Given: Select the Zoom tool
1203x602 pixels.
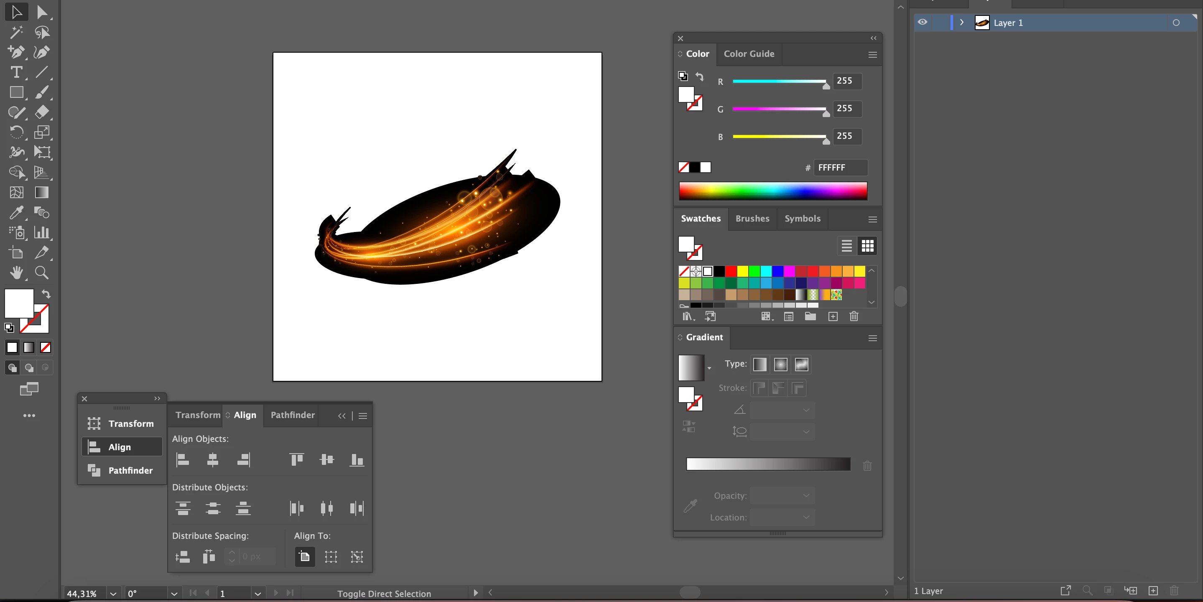Looking at the screenshot, I should [x=41, y=273].
